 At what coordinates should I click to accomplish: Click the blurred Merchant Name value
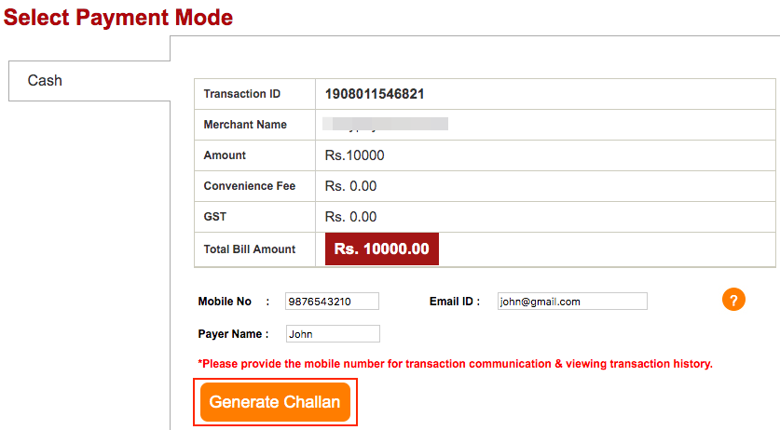385,124
